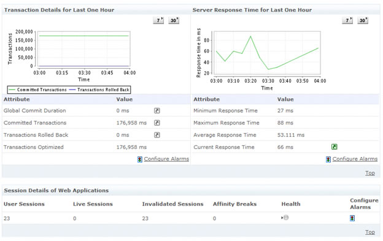Open green report icon for Current Response Time
The height and width of the screenshot is (241, 383).
pos(334,147)
